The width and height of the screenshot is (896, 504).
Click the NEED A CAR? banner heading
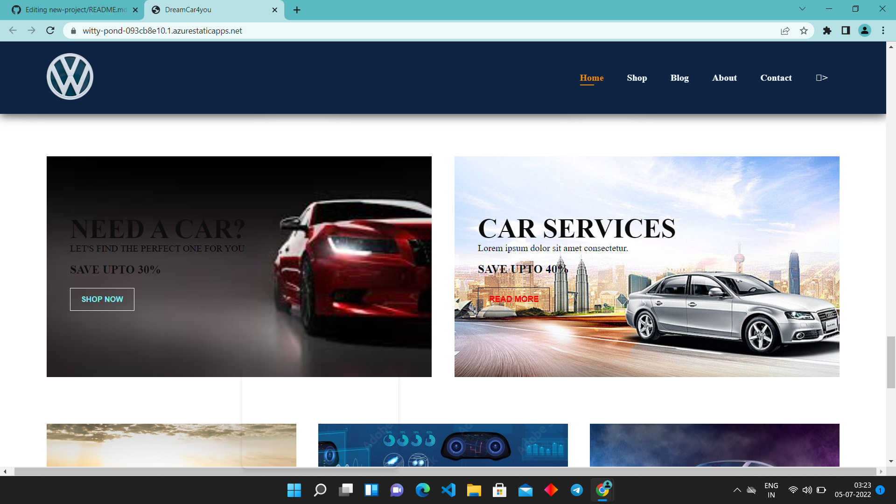pos(157,229)
